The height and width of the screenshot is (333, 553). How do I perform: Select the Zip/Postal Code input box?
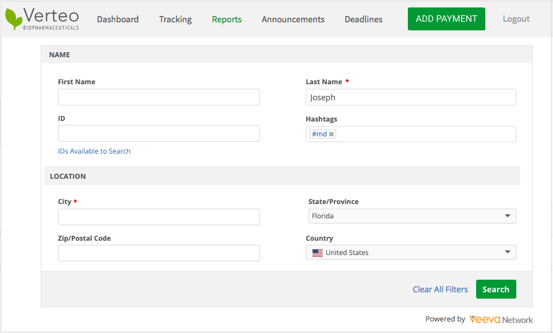click(159, 253)
